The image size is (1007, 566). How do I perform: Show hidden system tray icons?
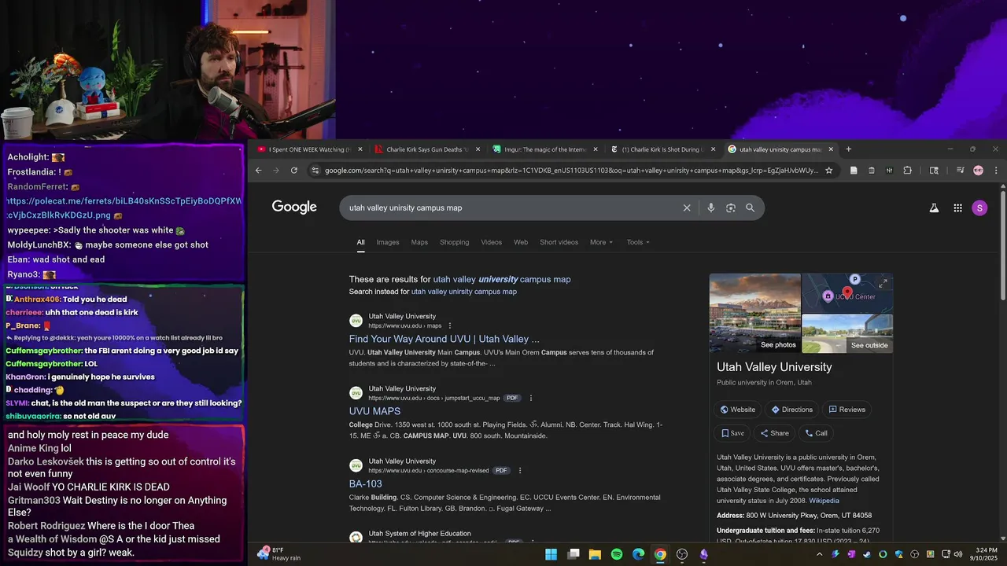point(819,554)
